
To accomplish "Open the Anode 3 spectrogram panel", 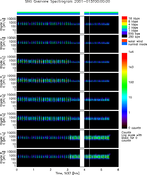I will click(x=68, y=63).
